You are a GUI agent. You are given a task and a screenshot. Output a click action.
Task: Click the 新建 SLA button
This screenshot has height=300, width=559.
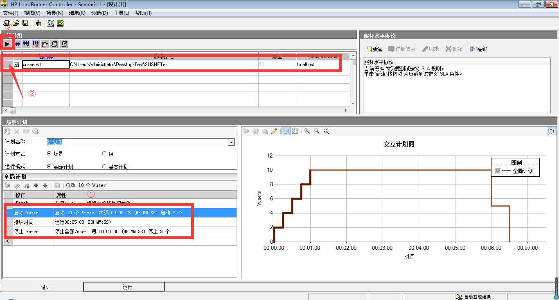(x=374, y=49)
